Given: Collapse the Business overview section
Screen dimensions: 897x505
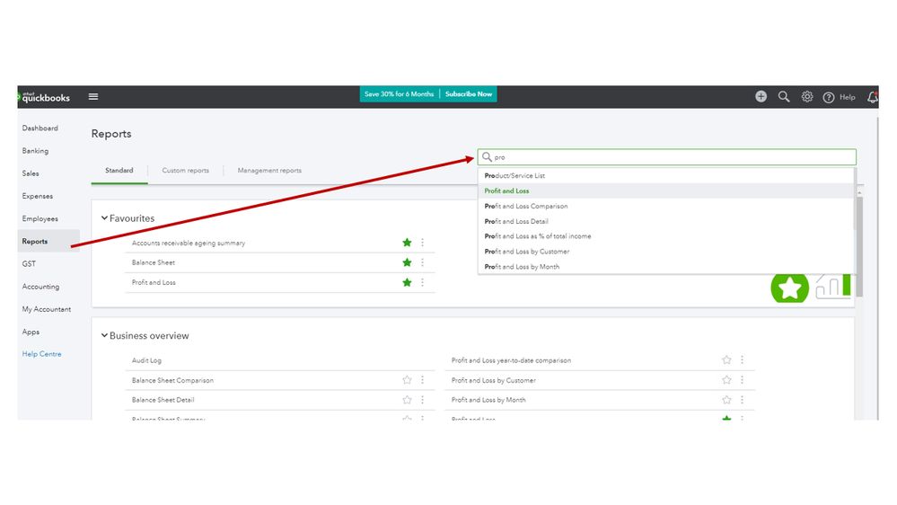Looking at the screenshot, I should (104, 335).
